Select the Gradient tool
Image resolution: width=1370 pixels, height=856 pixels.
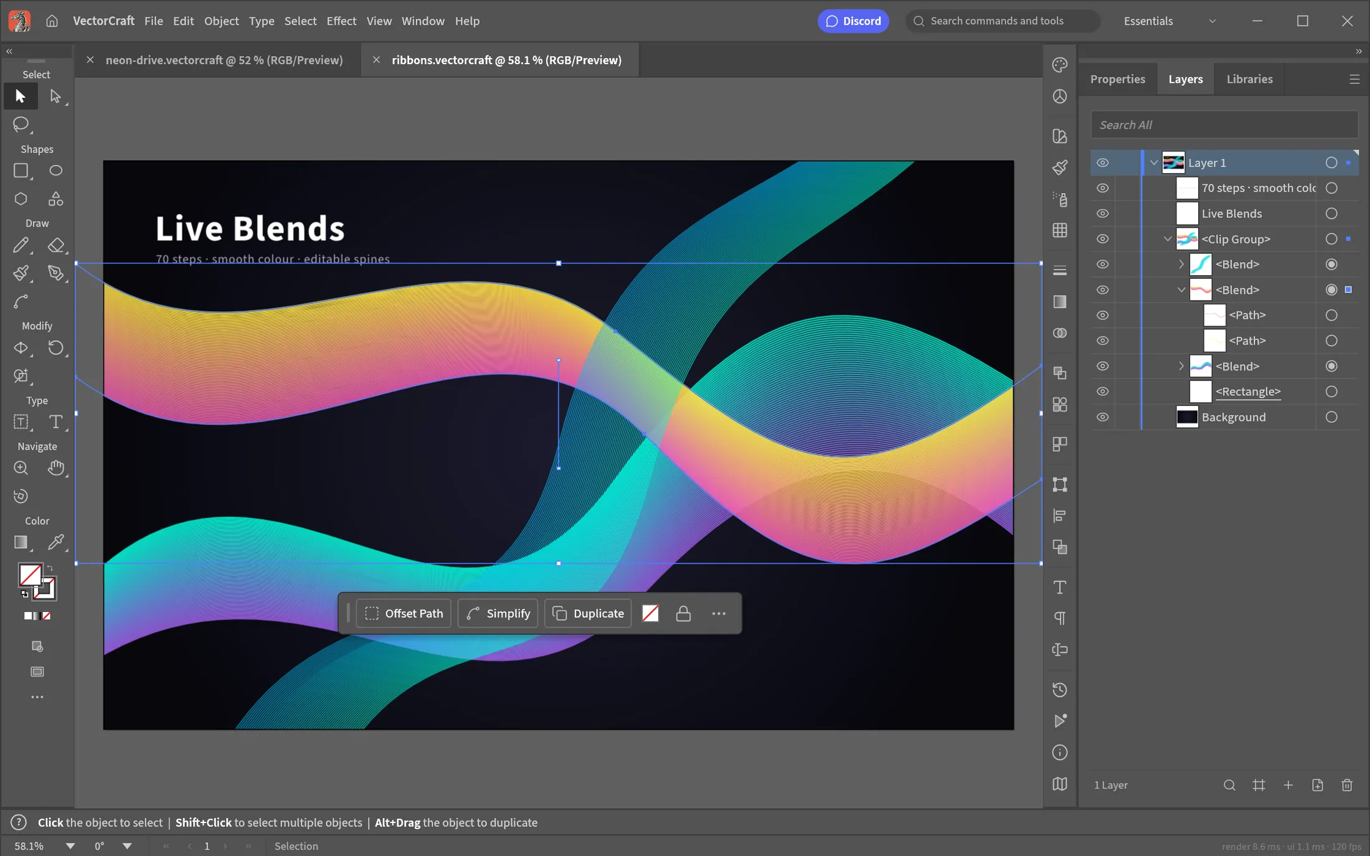tap(21, 542)
